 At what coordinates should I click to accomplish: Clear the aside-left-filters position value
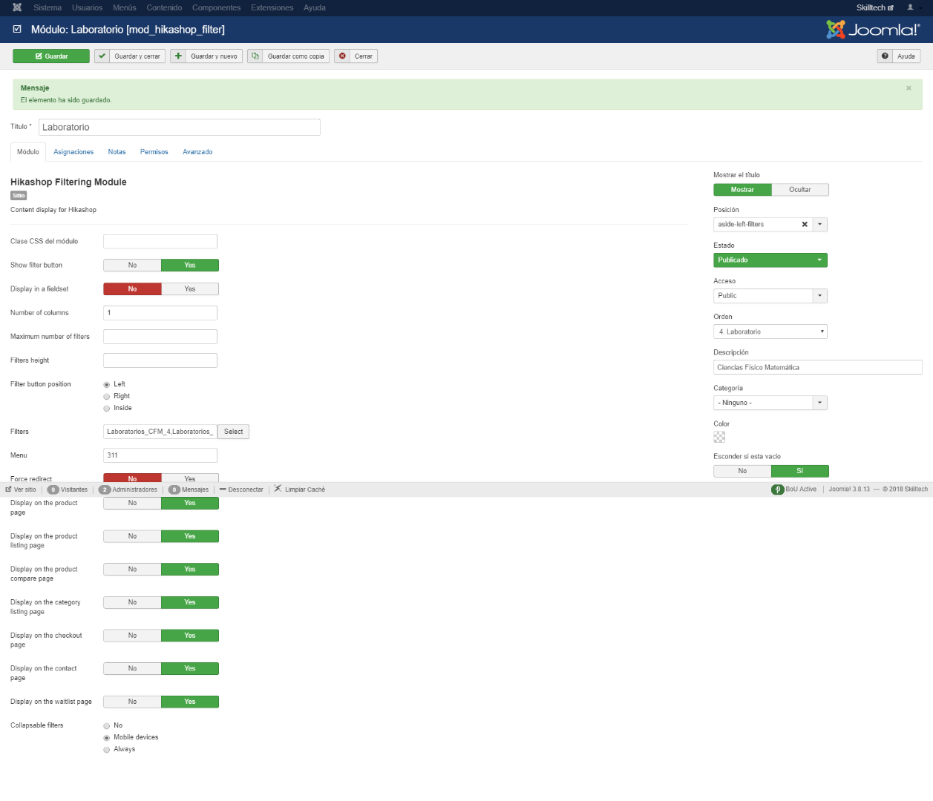click(805, 225)
